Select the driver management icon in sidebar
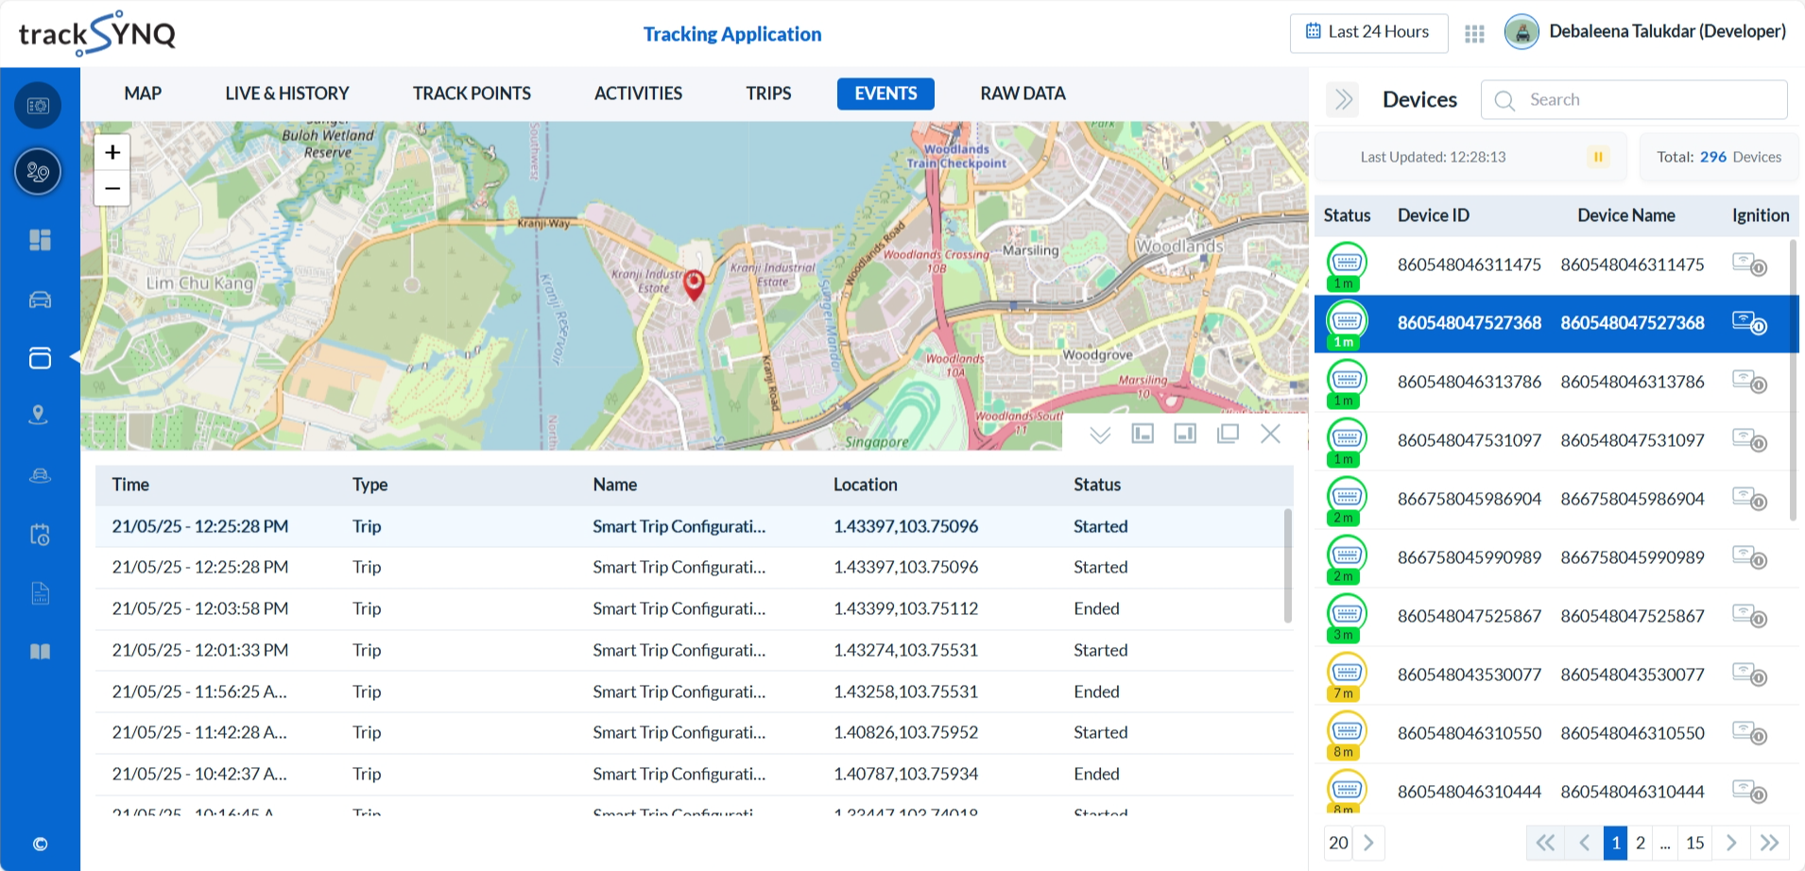The image size is (1805, 871). (38, 474)
